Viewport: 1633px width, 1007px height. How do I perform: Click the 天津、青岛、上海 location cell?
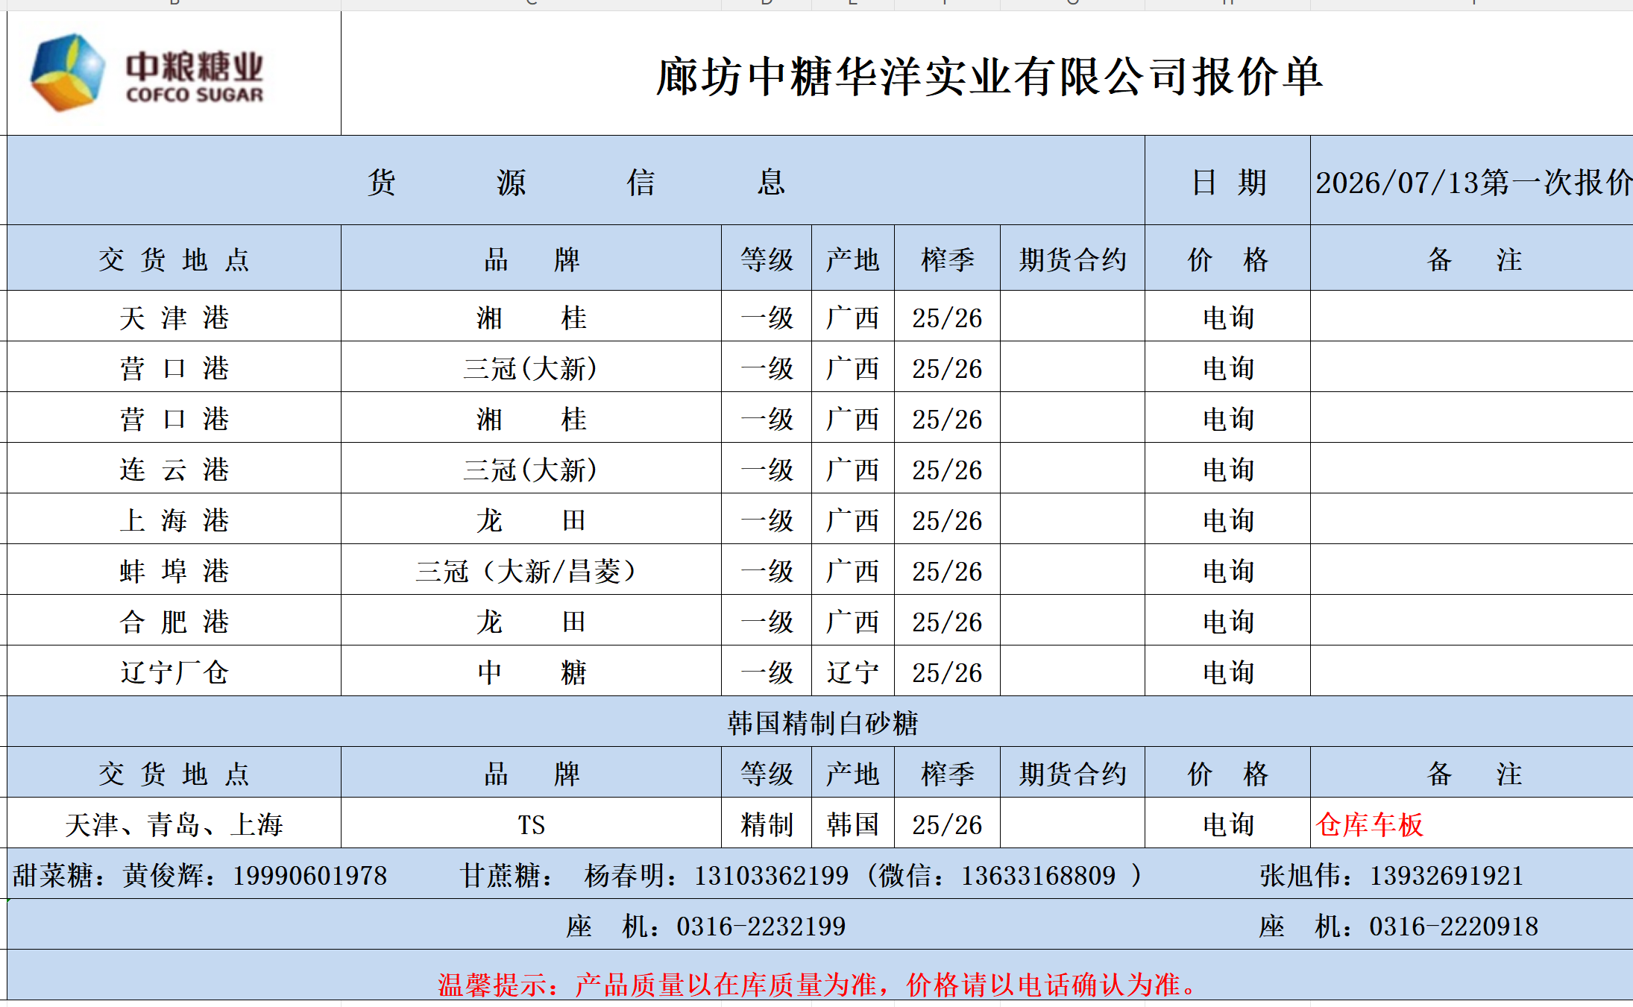[174, 824]
